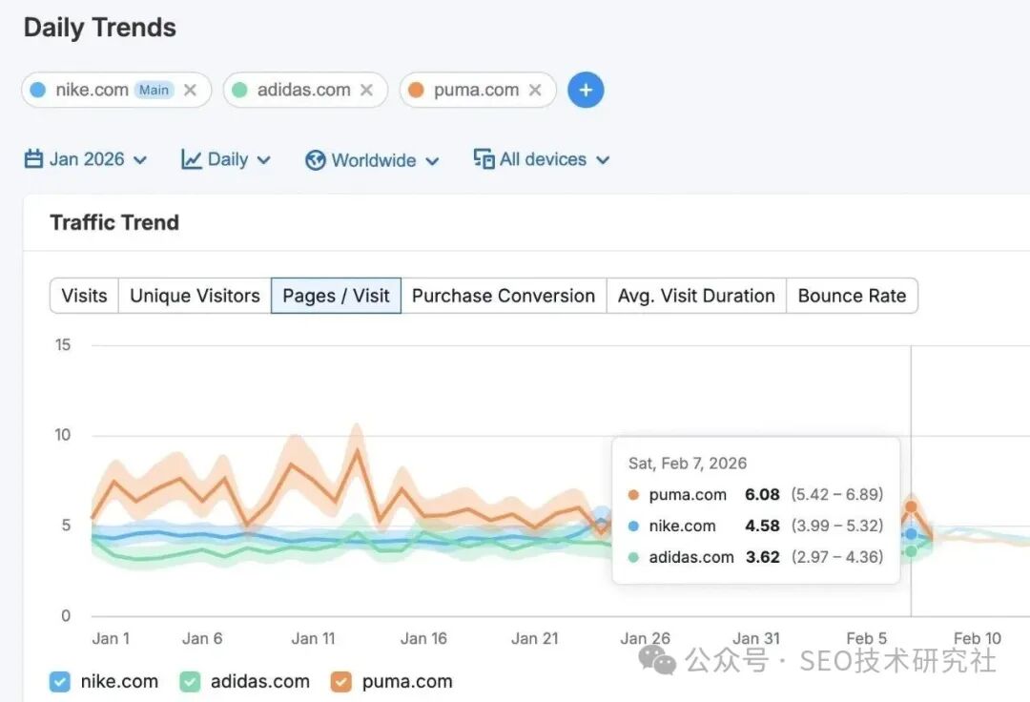Open the Daily granularity dropdown chevron
This screenshot has width=1030, height=702.
(264, 160)
